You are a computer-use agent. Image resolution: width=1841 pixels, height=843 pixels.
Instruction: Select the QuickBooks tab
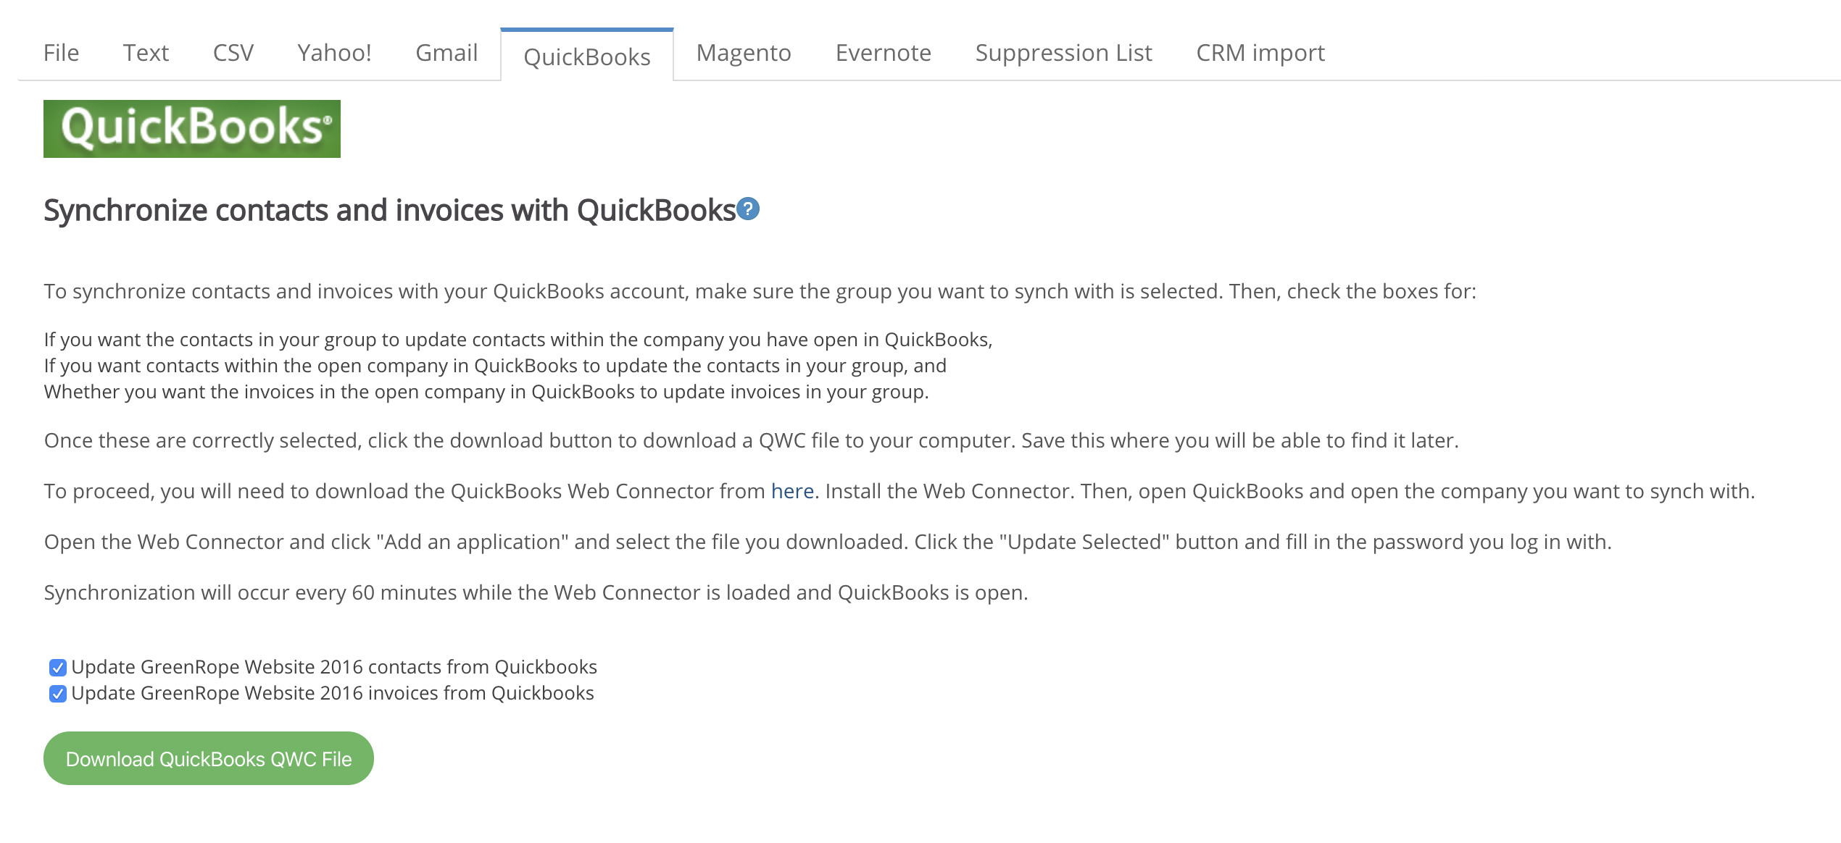coord(587,56)
